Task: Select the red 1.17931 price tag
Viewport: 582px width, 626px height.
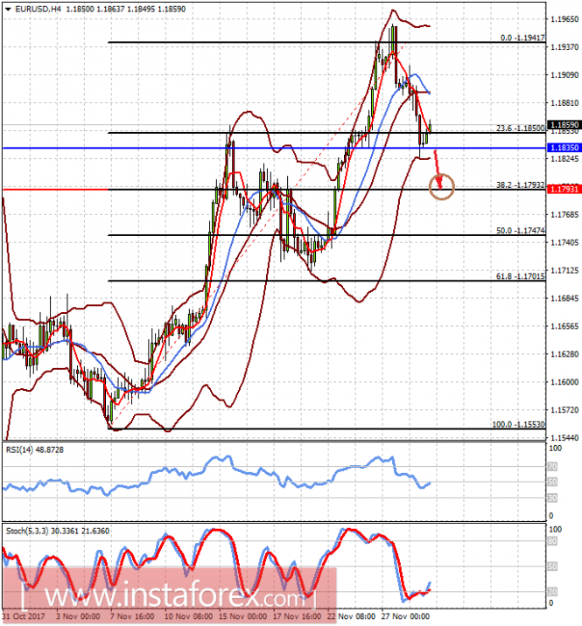Action: coord(562,189)
